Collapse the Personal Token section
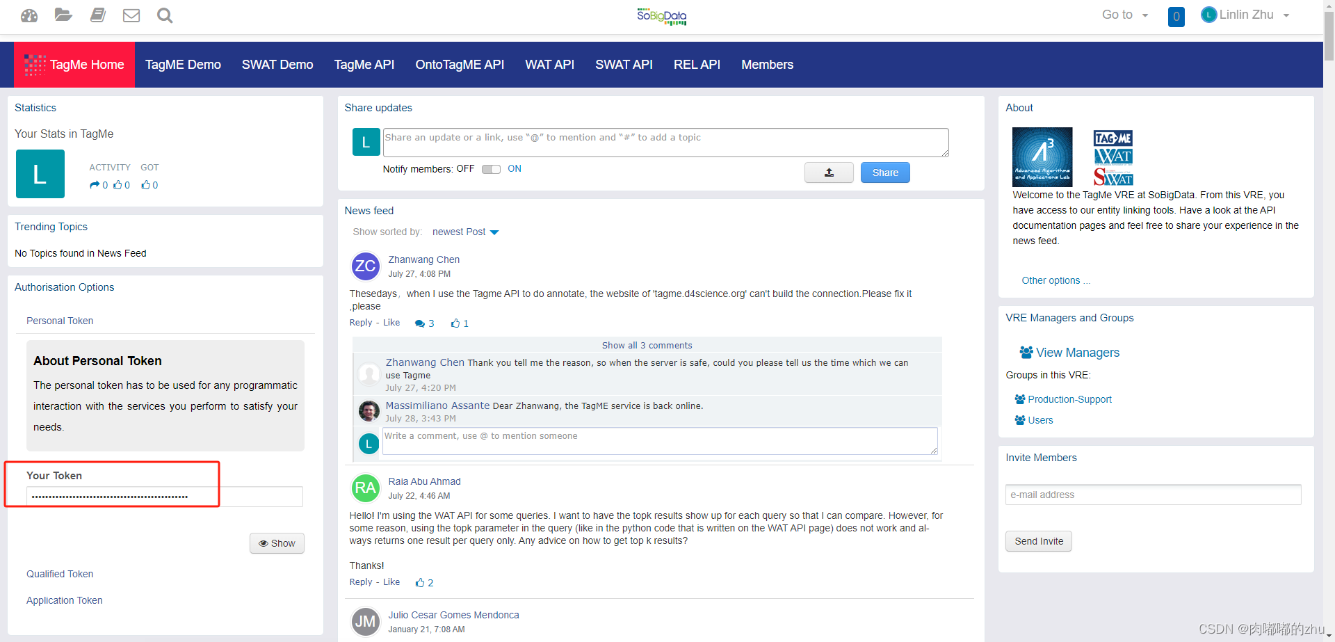 click(x=60, y=321)
